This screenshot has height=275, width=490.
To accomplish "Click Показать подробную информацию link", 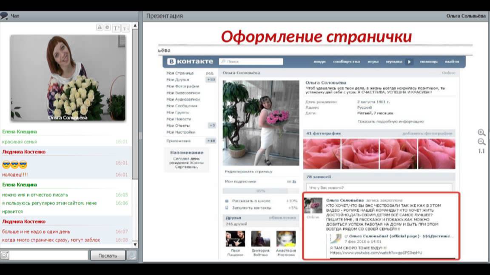I will click(390, 122).
